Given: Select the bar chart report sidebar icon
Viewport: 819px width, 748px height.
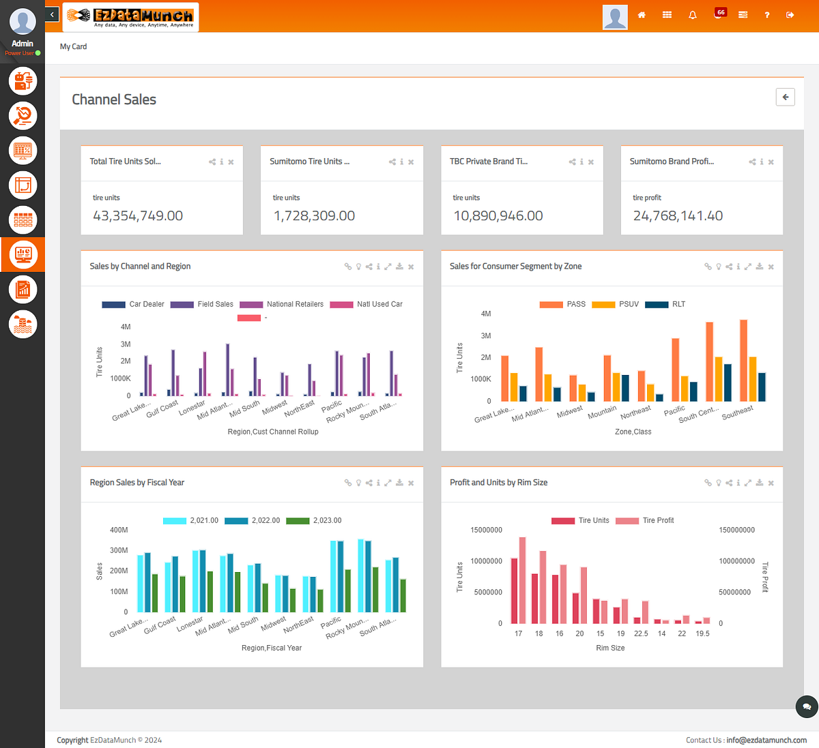Looking at the screenshot, I should [23, 288].
